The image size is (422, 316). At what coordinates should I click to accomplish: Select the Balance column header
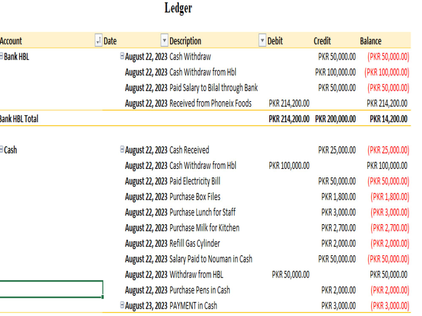tap(371, 41)
